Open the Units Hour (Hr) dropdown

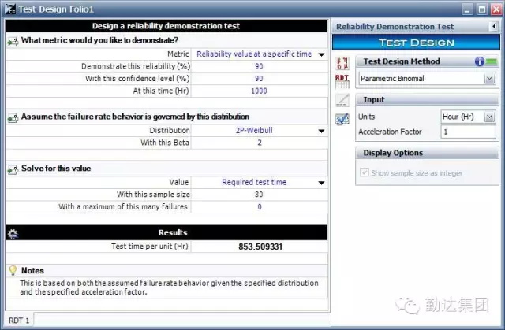pyautogui.click(x=489, y=117)
